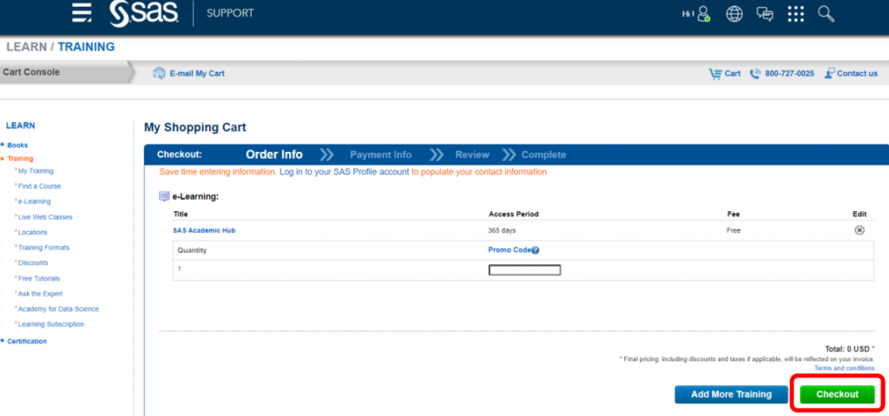Open the apps grid icon
Screen dimensions: 889x416
[795, 14]
